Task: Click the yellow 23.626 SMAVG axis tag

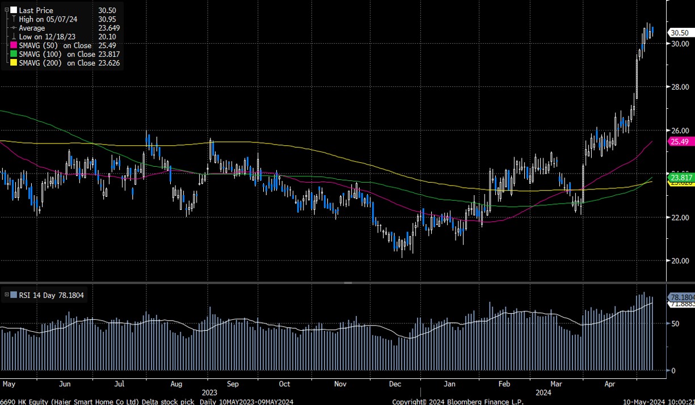Action: tap(679, 183)
